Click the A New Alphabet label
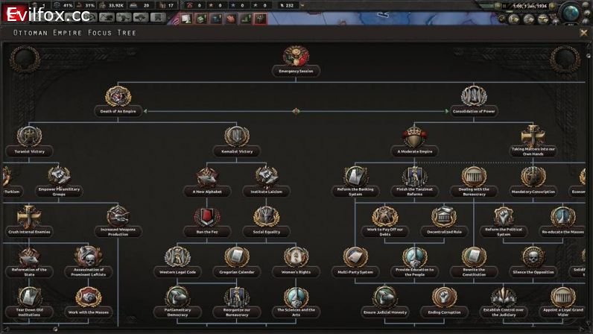Screen dimensions: 593x334 [x=207, y=192]
